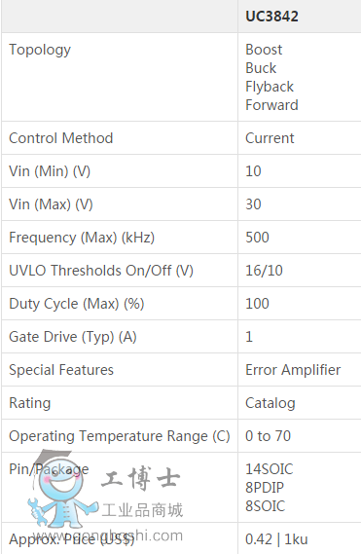Viewport: 361px width, 554px height.
Task: Click the Gate Drive (Typ) (A) label
Action: [73, 337]
